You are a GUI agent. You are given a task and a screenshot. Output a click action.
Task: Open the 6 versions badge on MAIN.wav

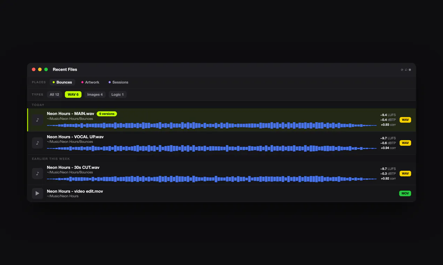(107, 114)
